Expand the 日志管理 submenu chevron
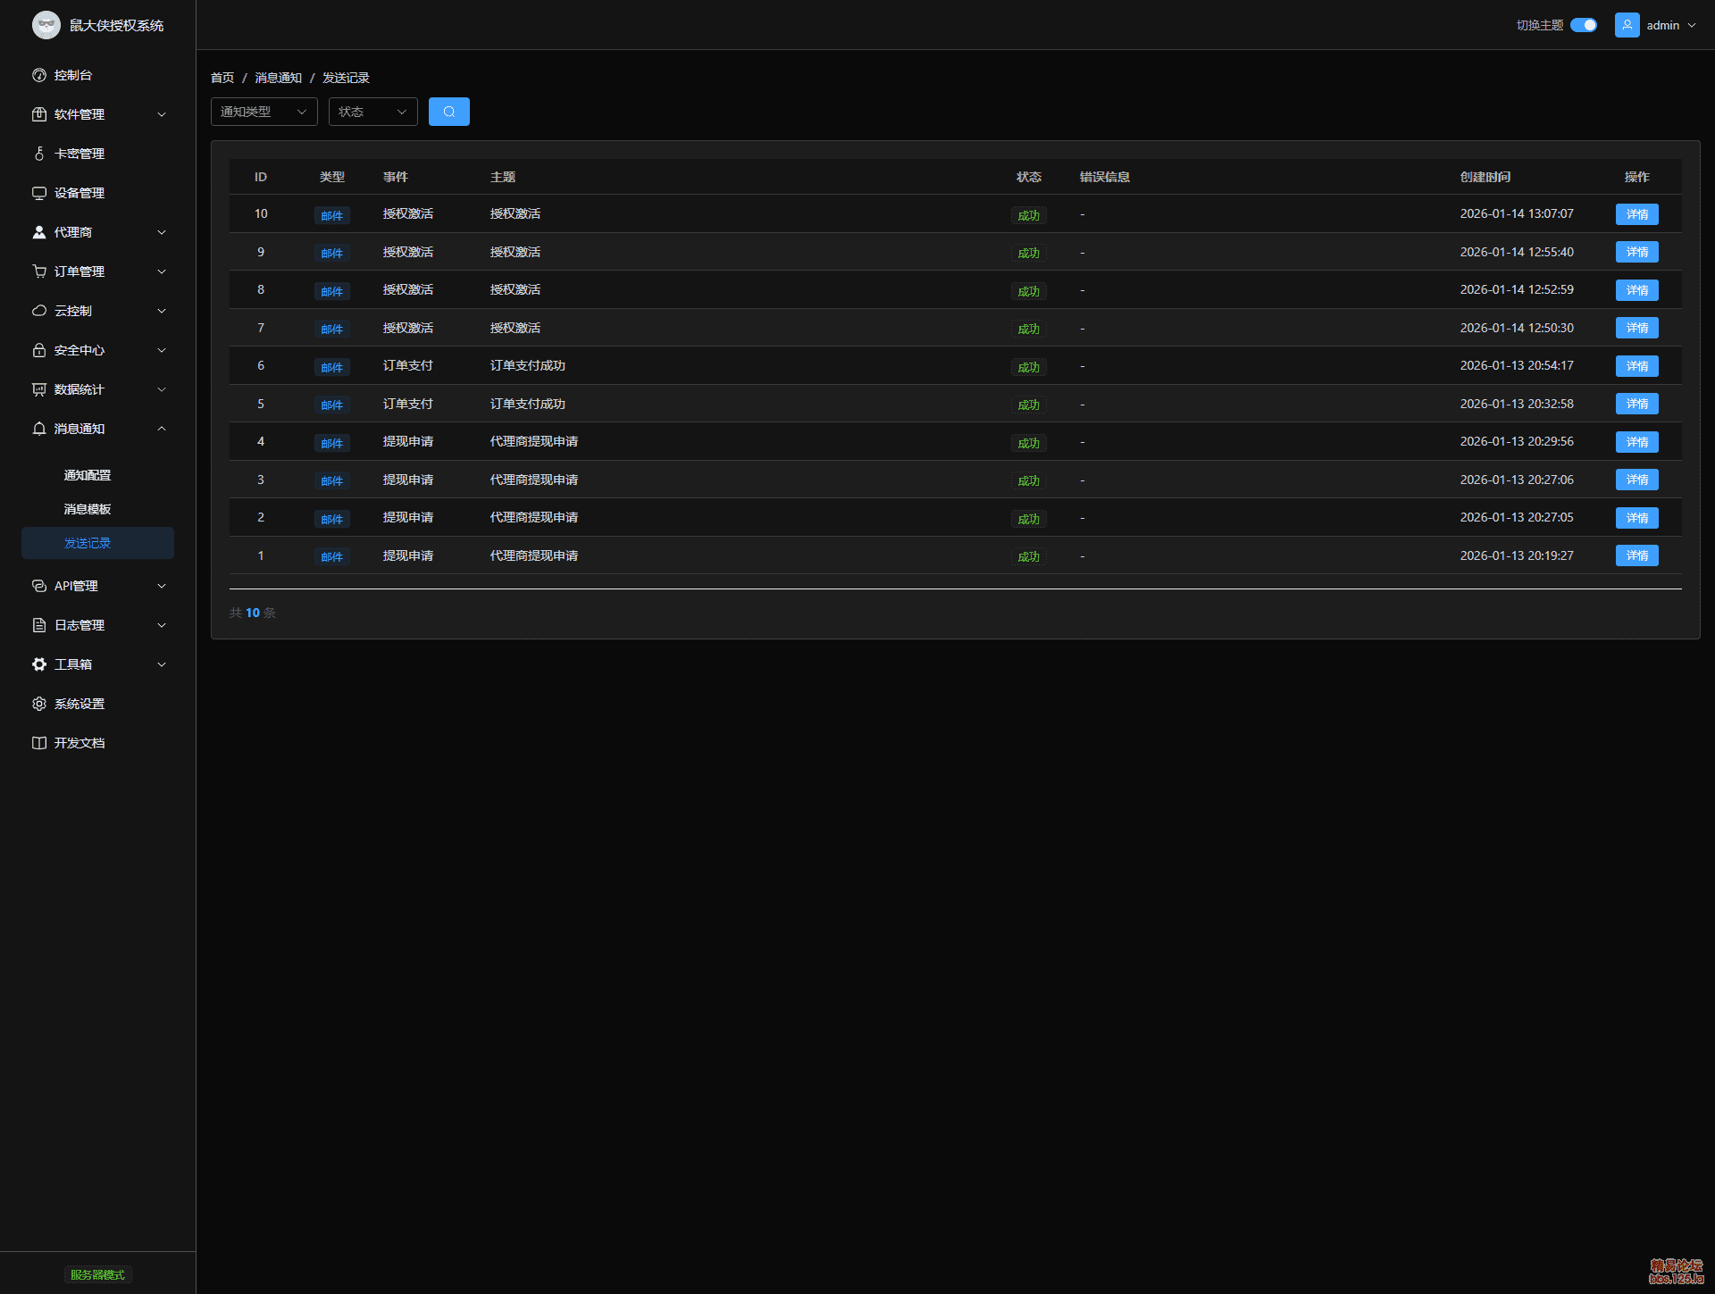Screen dimensions: 1715x1294 [162, 625]
